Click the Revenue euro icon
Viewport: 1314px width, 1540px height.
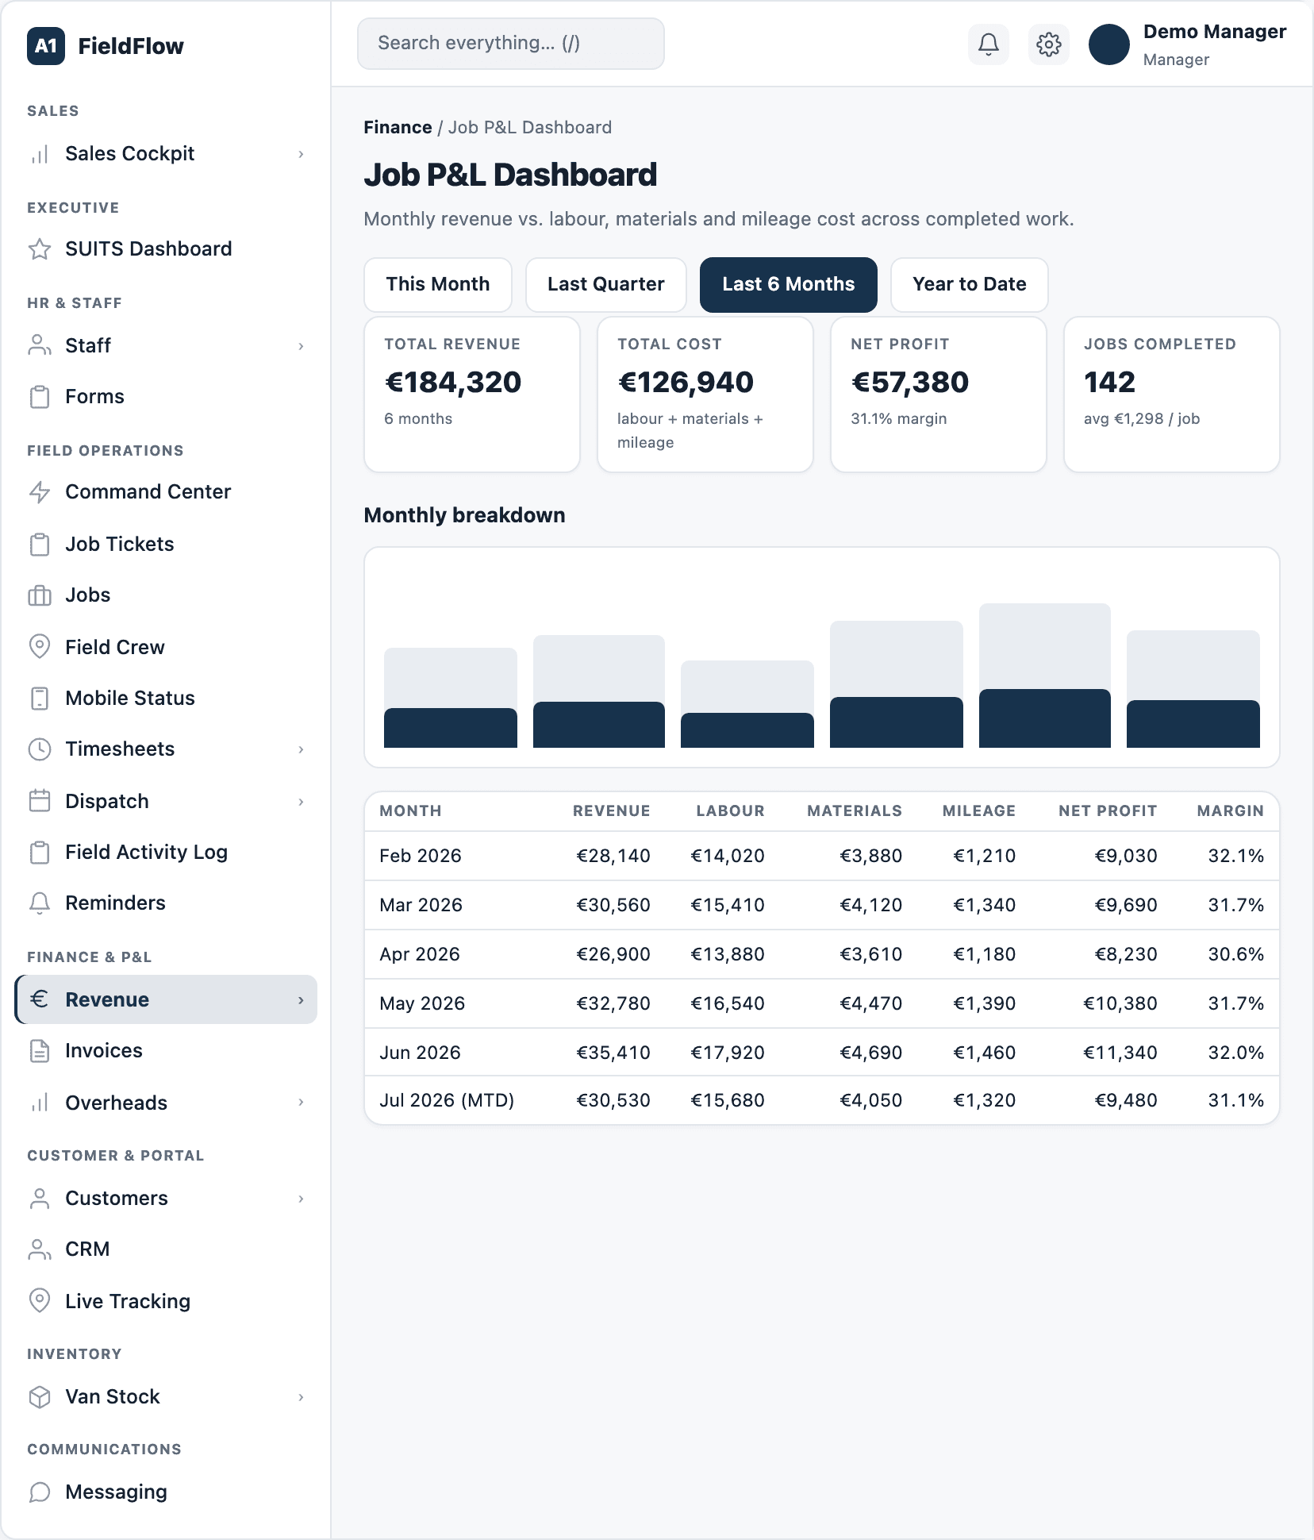coord(40,999)
